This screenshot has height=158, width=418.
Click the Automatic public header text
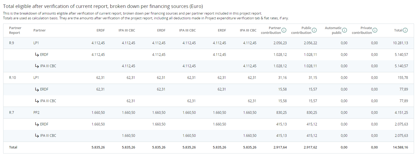[333, 30]
